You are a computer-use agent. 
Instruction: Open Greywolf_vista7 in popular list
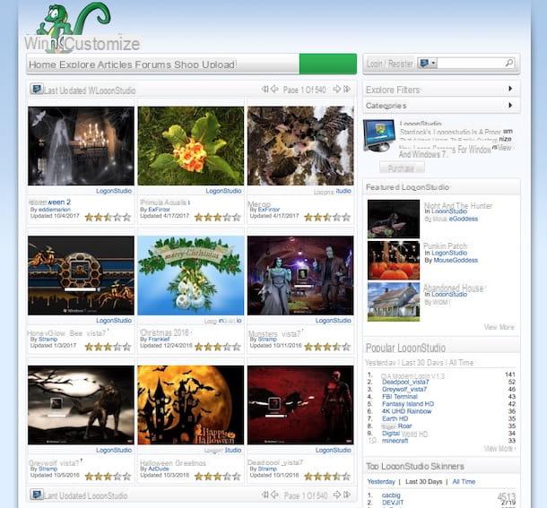pos(404,389)
